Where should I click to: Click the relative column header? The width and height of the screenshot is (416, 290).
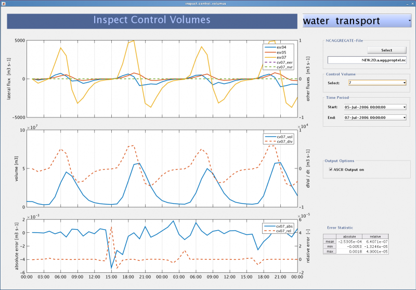tap(375, 236)
